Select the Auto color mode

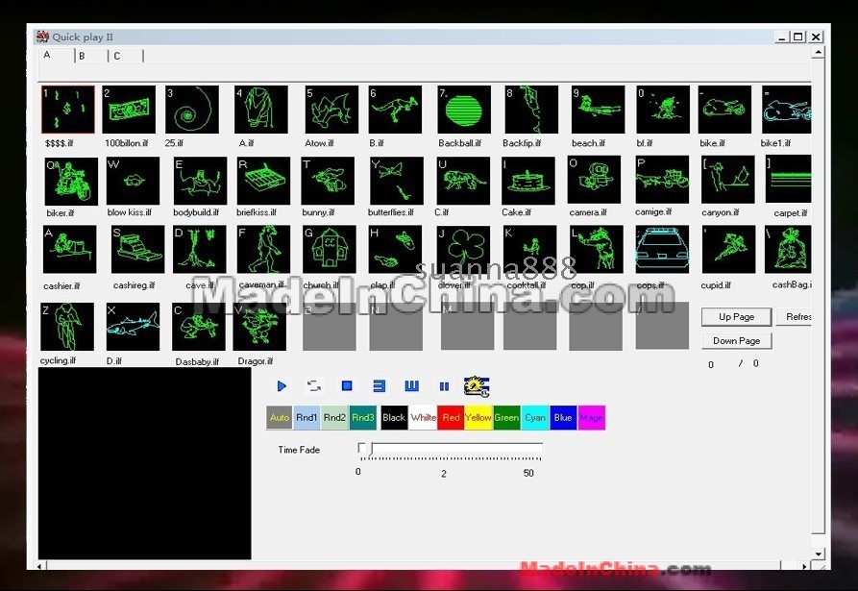(x=279, y=417)
